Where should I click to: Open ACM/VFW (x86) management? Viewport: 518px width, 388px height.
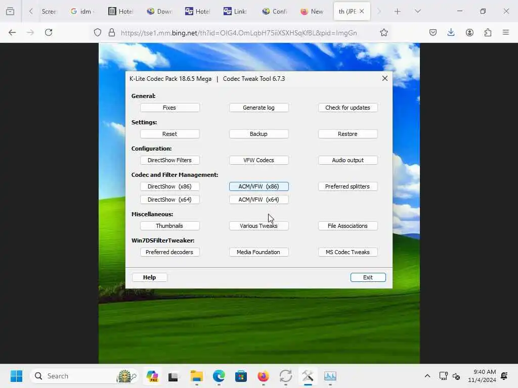pyautogui.click(x=258, y=186)
